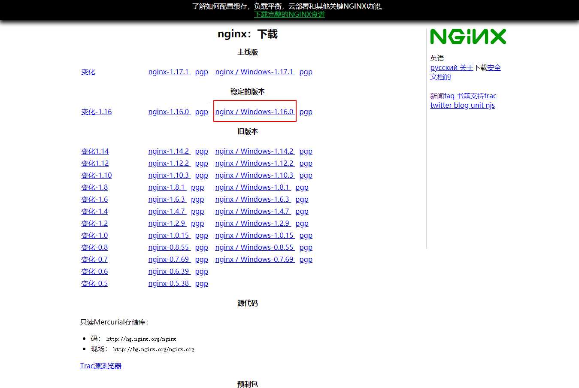Open the 变化-0.6 changes link
This screenshot has height=388, width=579.
point(94,271)
